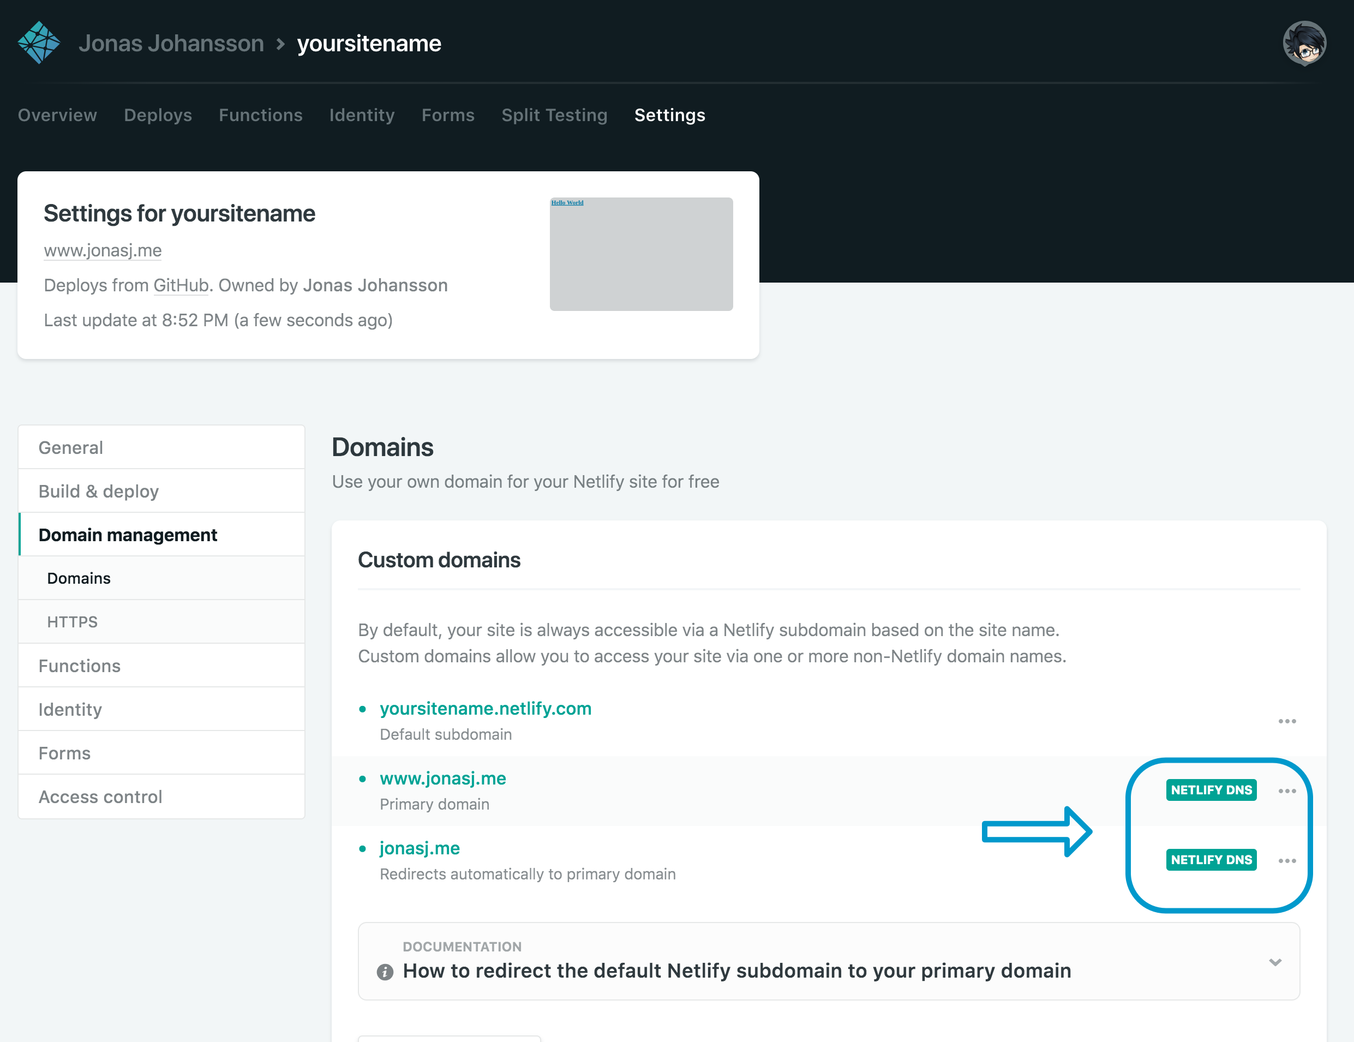This screenshot has width=1354, height=1042.
Task: Click the Netlify logo icon
Action: click(x=39, y=43)
